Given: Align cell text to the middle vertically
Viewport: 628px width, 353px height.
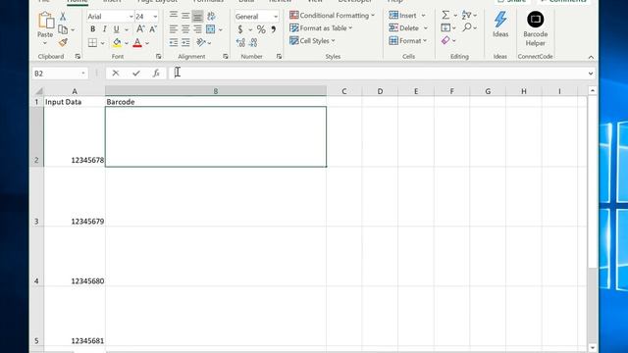Looking at the screenshot, I should [185, 16].
